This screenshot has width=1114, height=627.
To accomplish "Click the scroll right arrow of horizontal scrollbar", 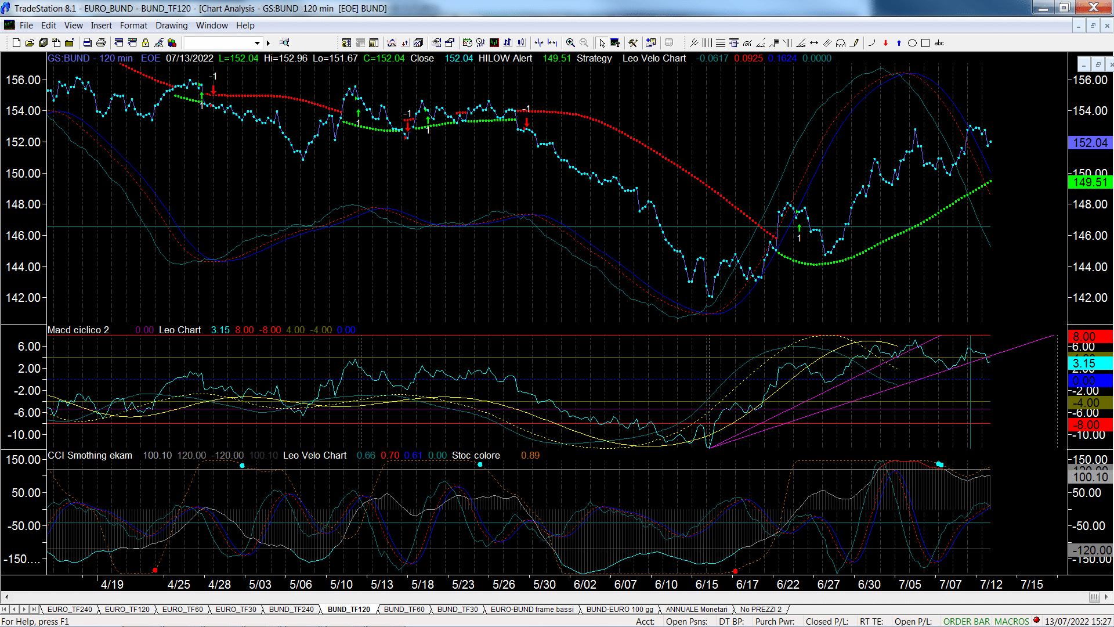I will (1107, 597).
